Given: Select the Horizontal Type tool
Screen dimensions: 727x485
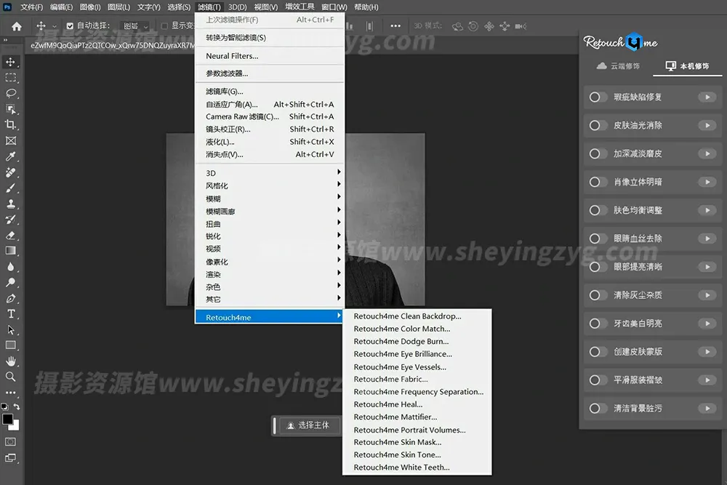Looking at the screenshot, I should 11,314.
